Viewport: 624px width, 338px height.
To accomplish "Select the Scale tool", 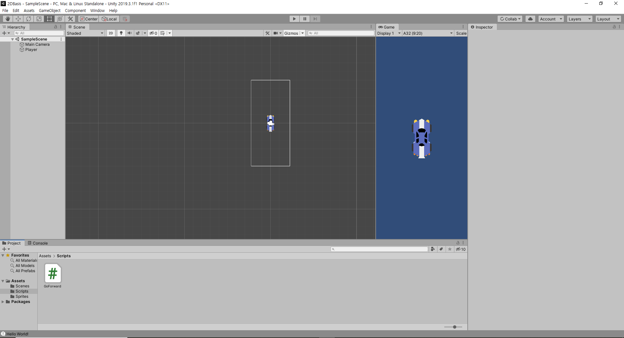I will [39, 19].
